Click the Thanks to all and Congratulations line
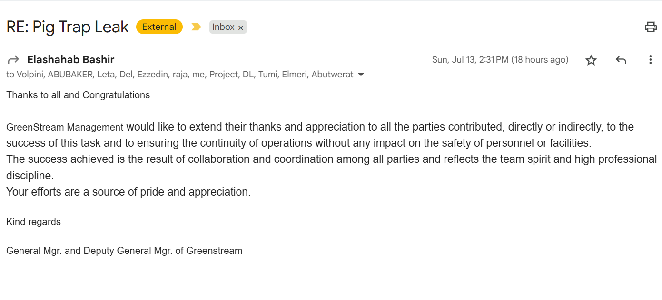The height and width of the screenshot is (300, 662). tap(78, 95)
